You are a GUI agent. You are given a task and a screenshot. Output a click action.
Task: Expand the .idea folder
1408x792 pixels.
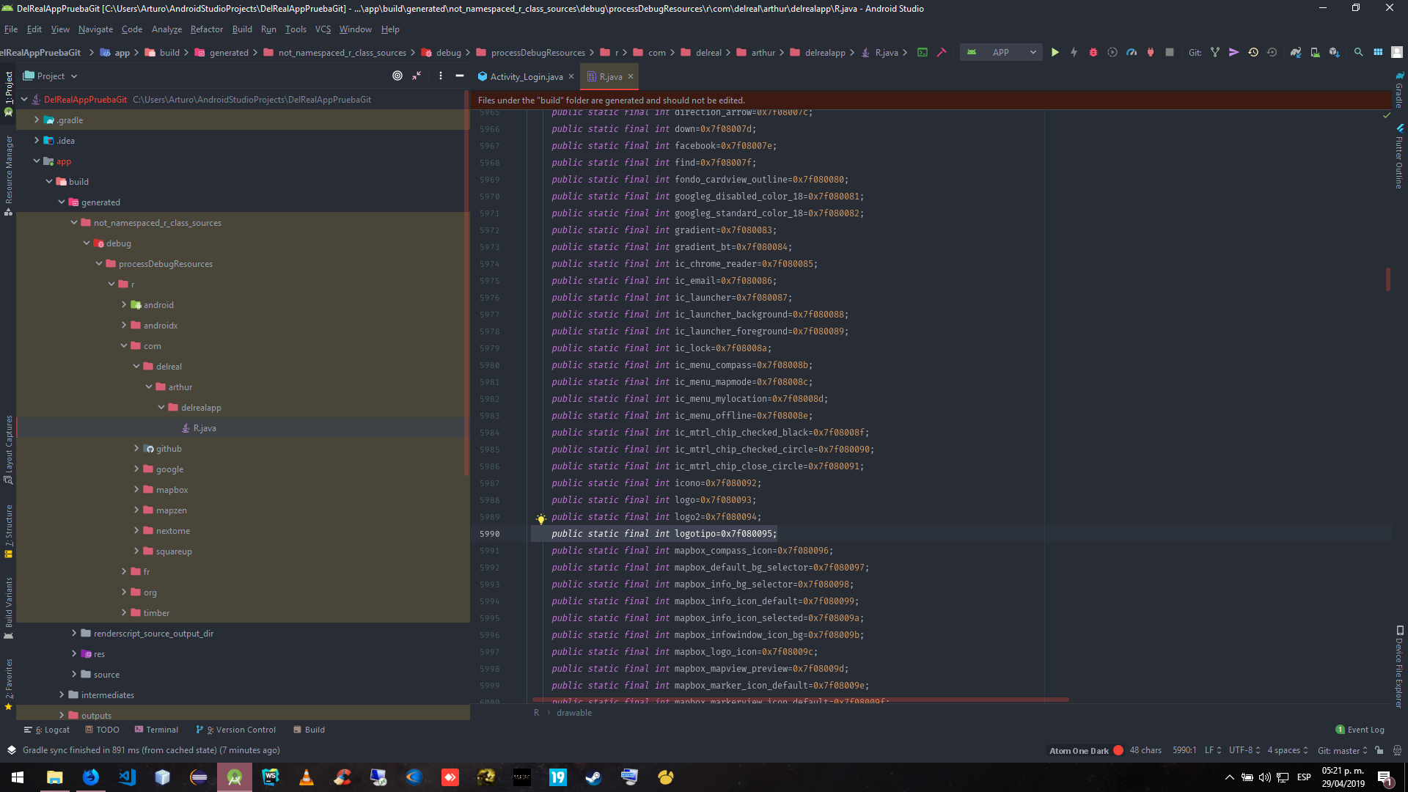[x=37, y=140]
